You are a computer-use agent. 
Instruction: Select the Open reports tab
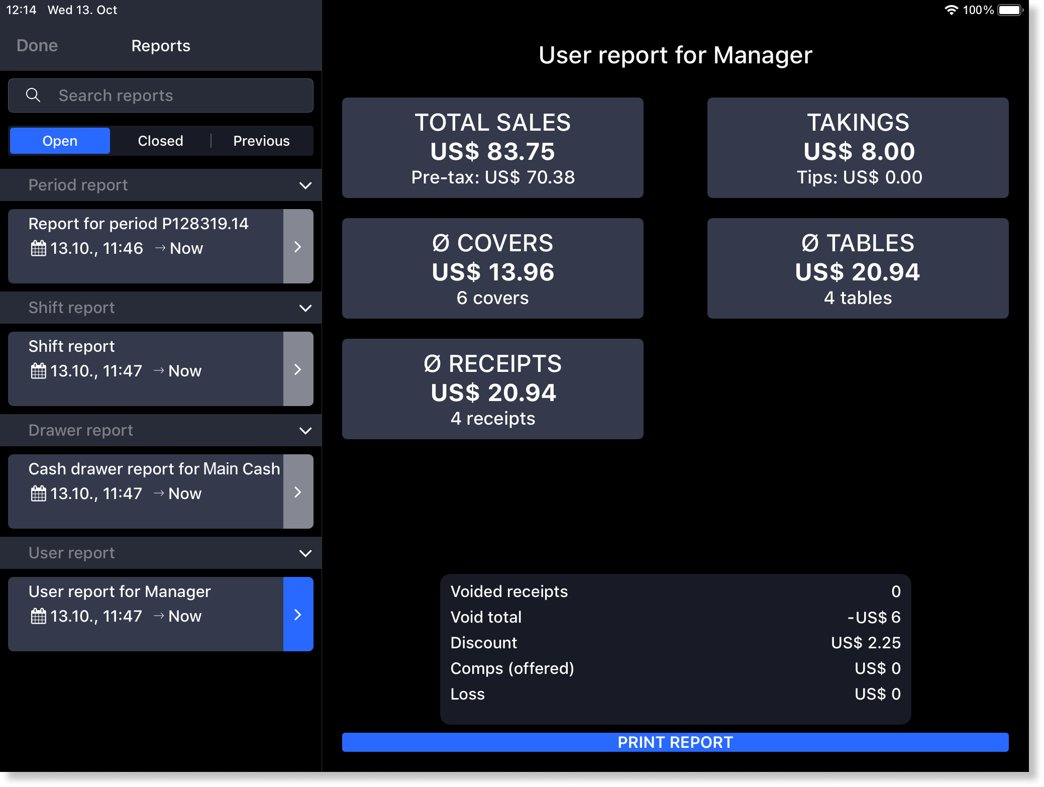pyautogui.click(x=60, y=141)
